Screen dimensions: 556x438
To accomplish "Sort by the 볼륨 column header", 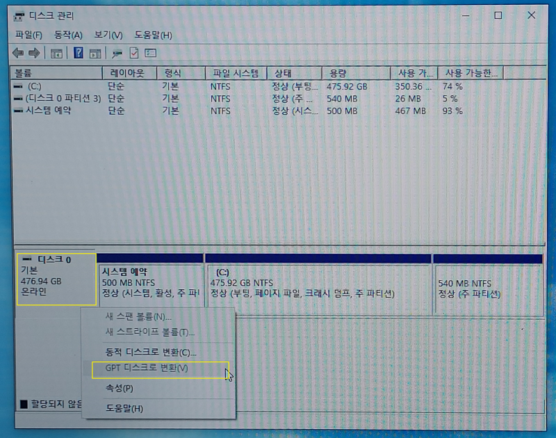I will click(56, 73).
